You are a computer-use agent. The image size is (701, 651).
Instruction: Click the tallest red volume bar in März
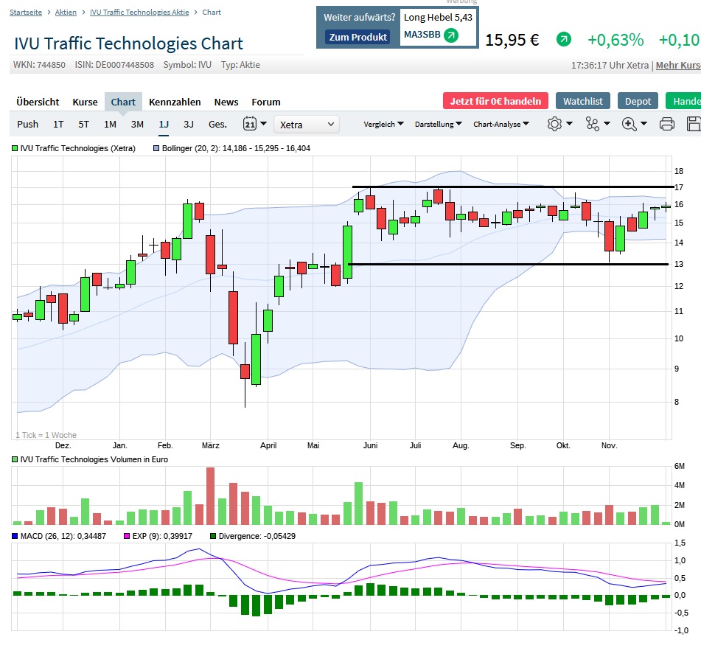(x=211, y=496)
